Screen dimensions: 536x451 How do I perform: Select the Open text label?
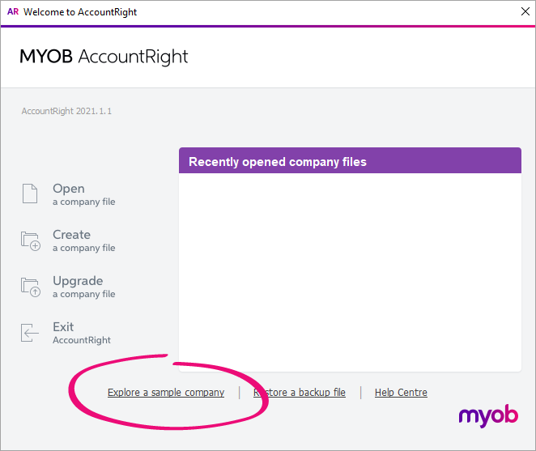69,189
